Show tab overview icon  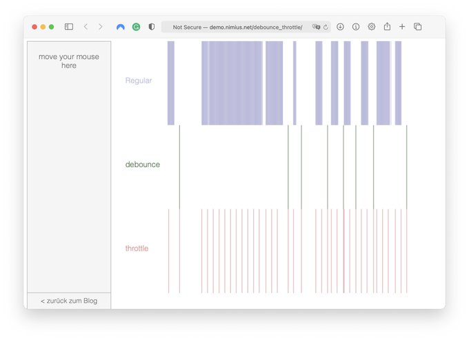418,27
